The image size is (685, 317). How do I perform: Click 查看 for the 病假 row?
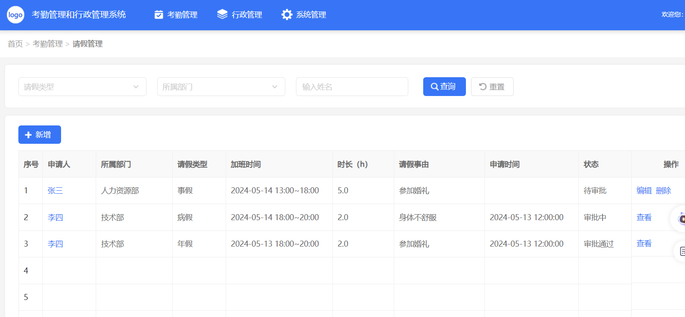[x=644, y=218]
